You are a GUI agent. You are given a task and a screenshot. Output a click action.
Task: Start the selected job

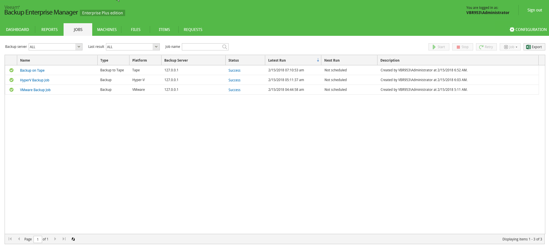click(x=439, y=47)
